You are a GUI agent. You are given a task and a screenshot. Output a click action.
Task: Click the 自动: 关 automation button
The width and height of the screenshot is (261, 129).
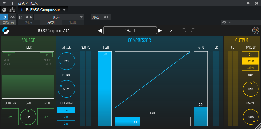coord(8,23)
